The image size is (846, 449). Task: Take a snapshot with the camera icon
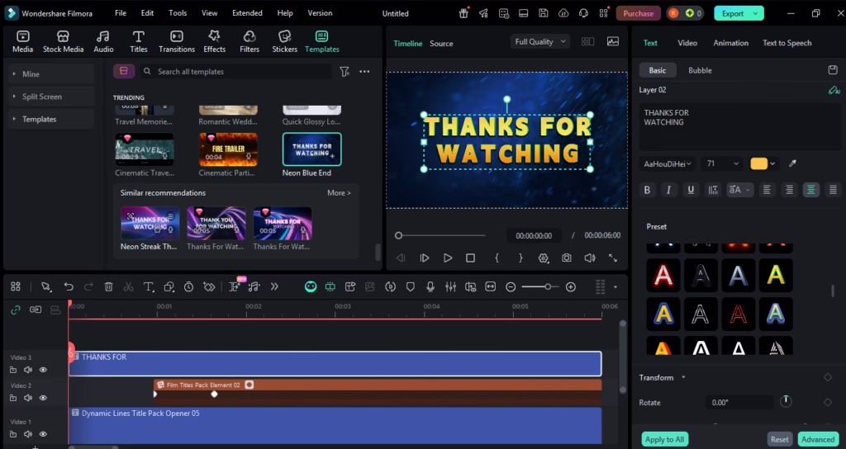pyautogui.click(x=567, y=258)
